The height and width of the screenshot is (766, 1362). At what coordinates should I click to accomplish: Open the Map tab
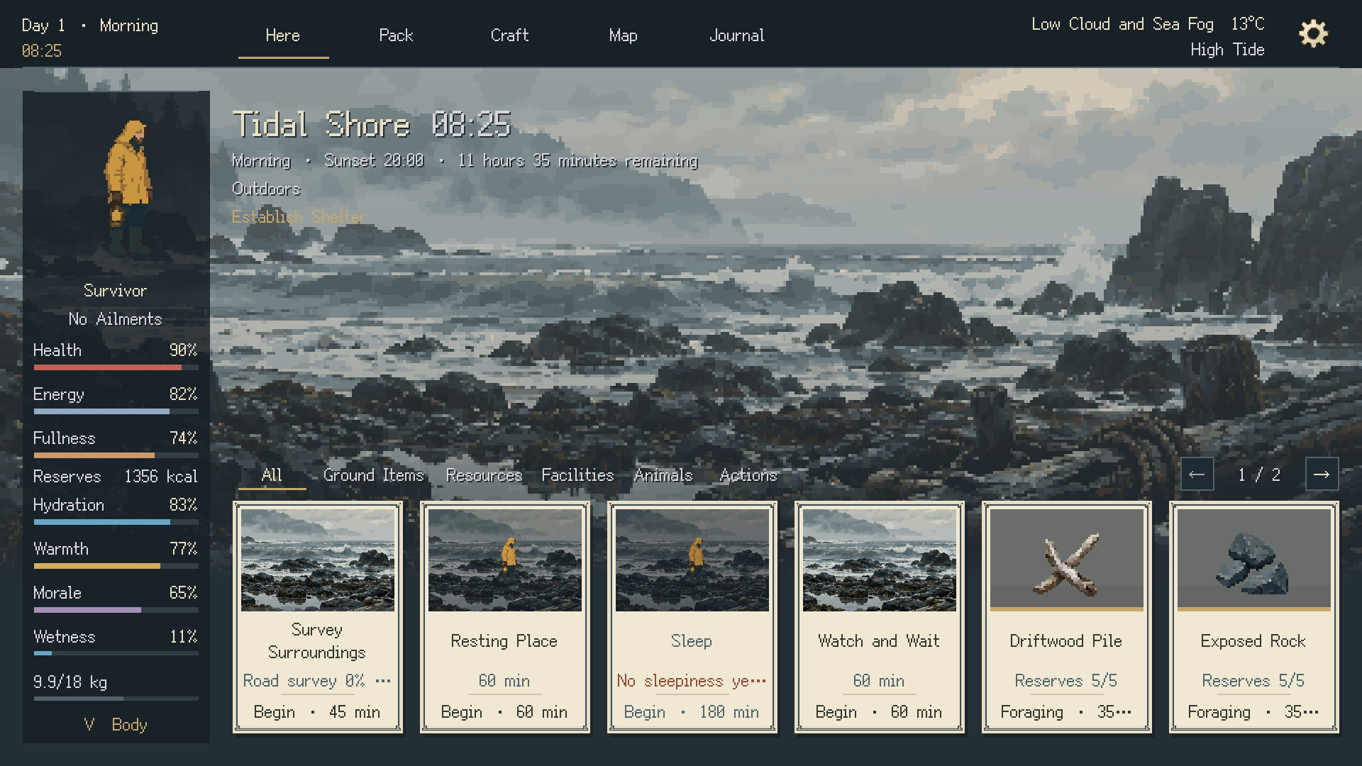[x=623, y=35]
